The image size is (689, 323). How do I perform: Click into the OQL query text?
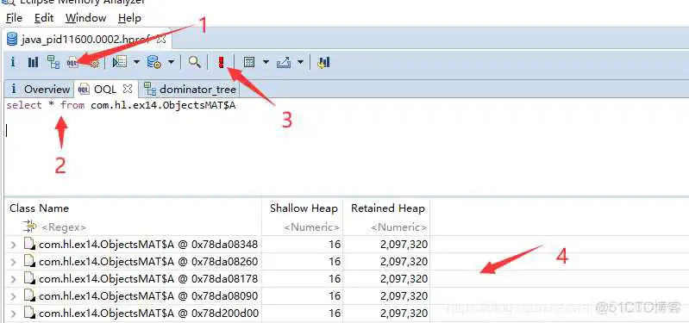click(x=121, y=105)
